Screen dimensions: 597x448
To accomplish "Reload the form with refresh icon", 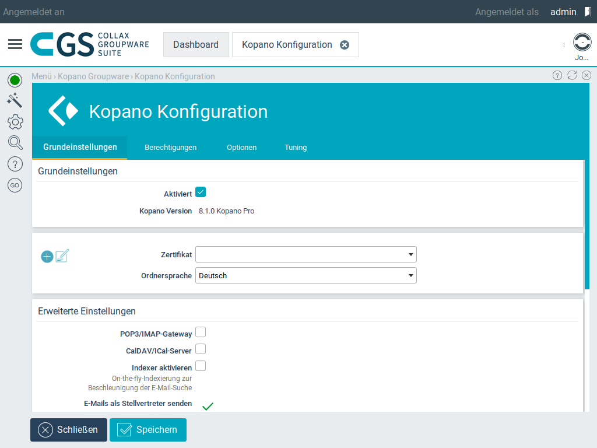I will point(572,75).
